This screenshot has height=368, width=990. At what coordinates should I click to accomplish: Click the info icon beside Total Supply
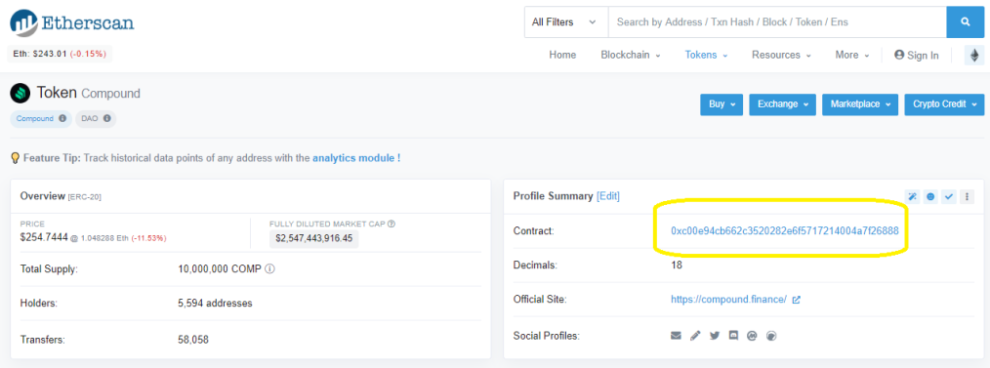point(269,268)
